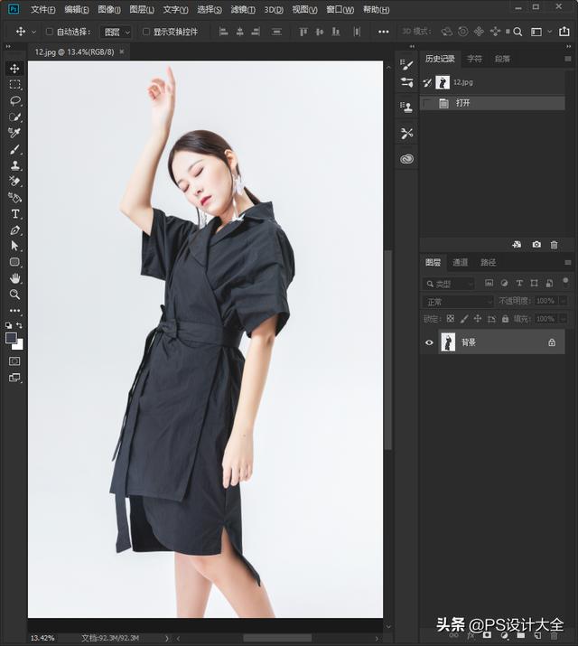Toggle lock position in Layers panel
Image resolution: width=578 pixels, height=646 pixels.
(x=478, y=318)
